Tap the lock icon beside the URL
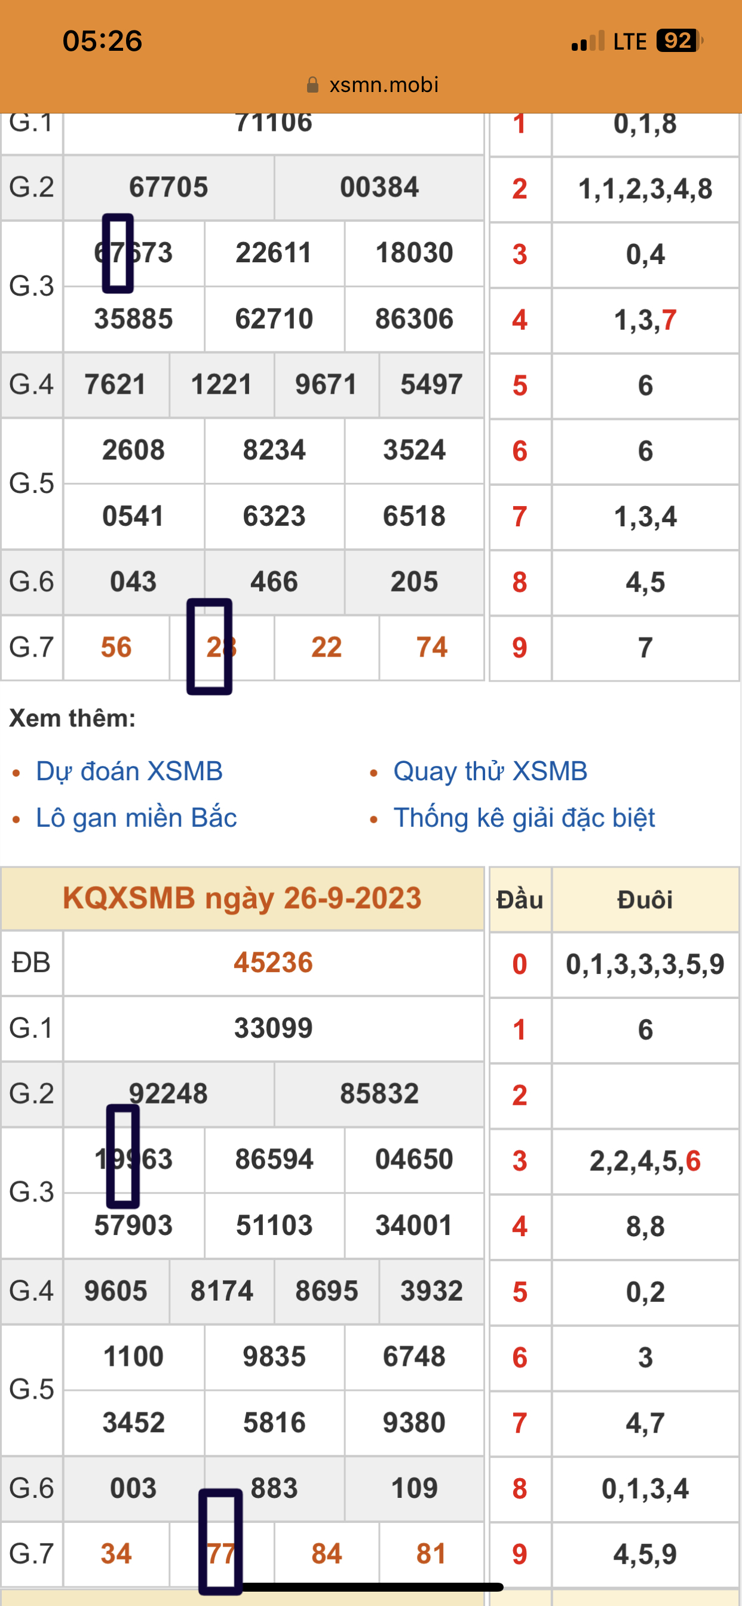 312,85
